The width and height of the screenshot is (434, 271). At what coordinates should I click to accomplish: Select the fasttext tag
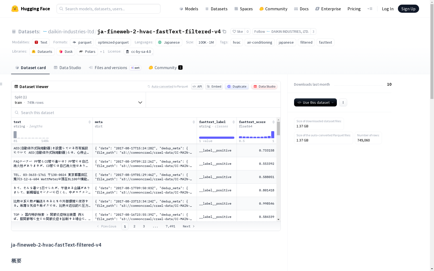(325, 42)
